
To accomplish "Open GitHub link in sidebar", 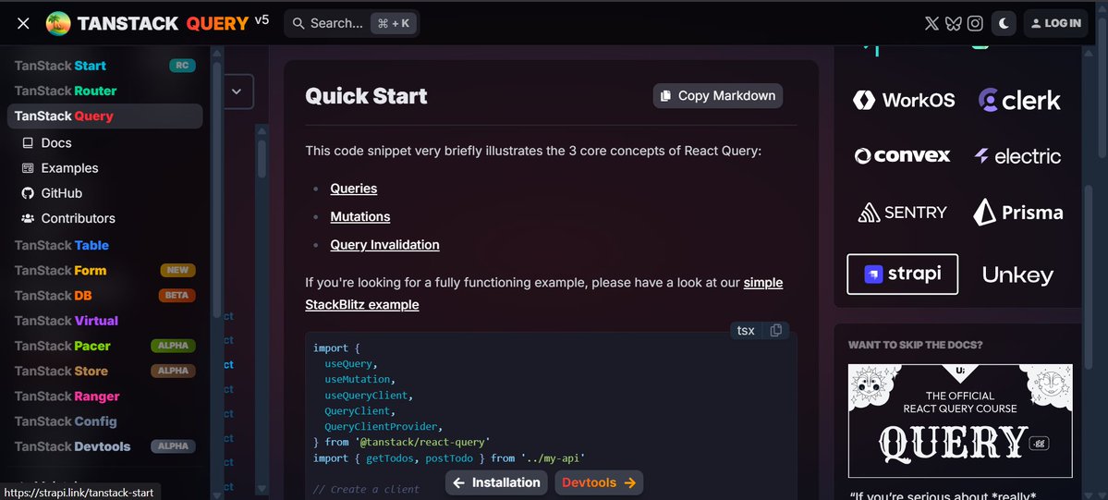I will pos(62,193).
